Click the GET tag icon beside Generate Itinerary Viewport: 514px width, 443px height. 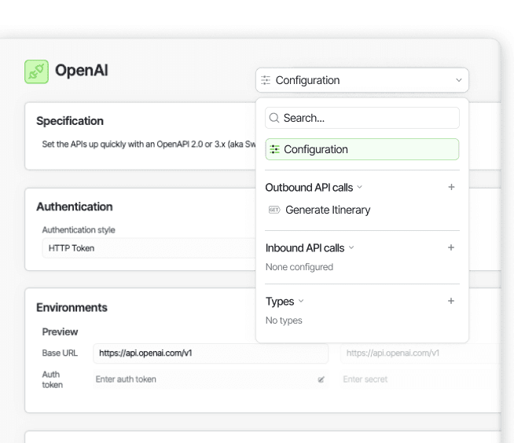pos(274,210)
